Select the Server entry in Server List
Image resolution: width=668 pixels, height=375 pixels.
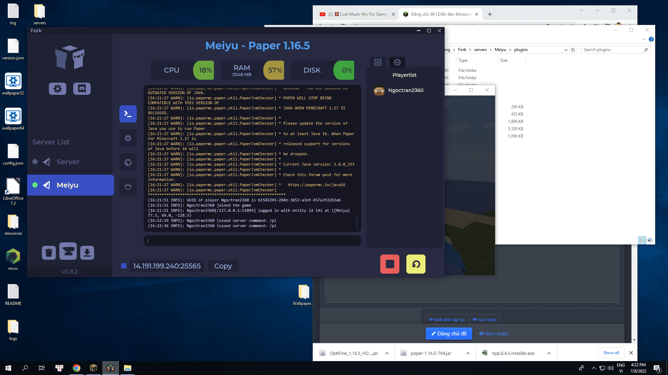[68, 162]
